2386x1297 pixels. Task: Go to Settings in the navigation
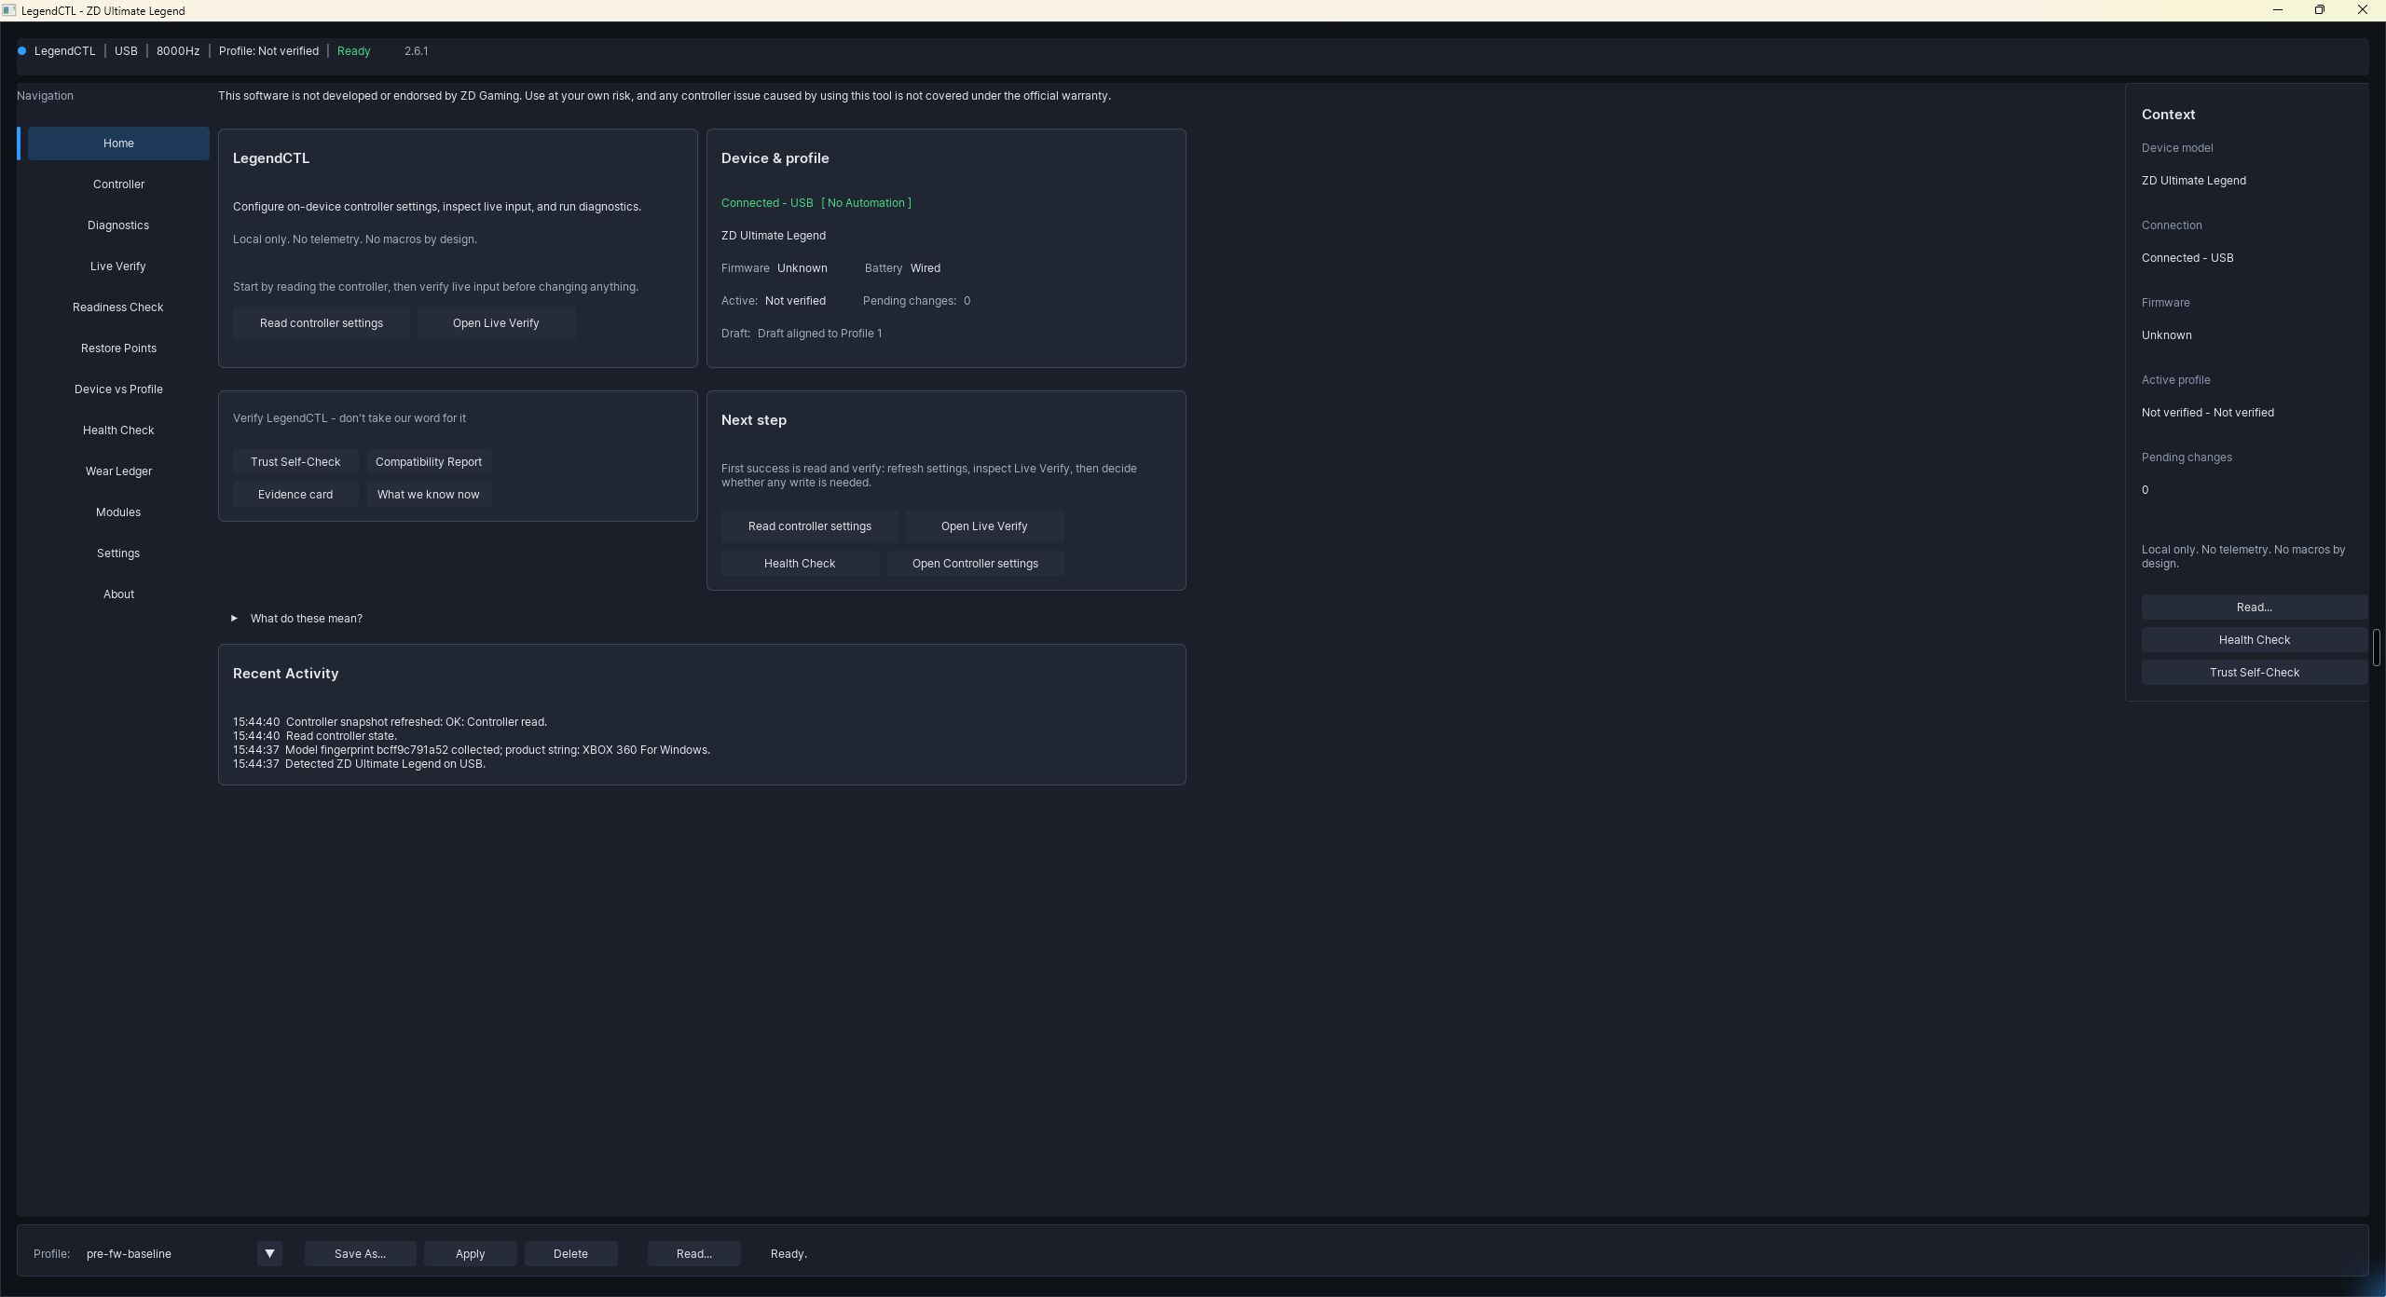click(x=118, y=553)
